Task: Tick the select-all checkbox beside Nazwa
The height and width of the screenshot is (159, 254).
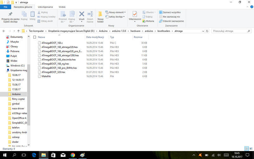Action: (x=35, y=37)
